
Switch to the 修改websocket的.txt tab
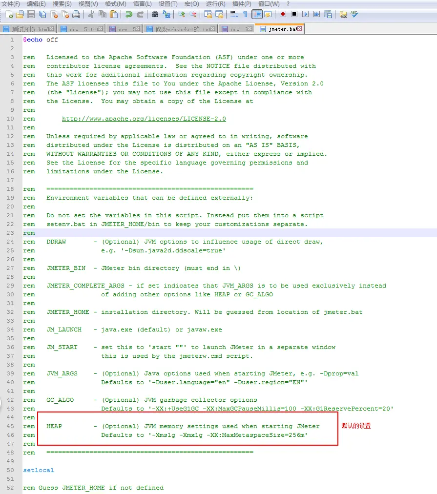[x=181, y=29]
